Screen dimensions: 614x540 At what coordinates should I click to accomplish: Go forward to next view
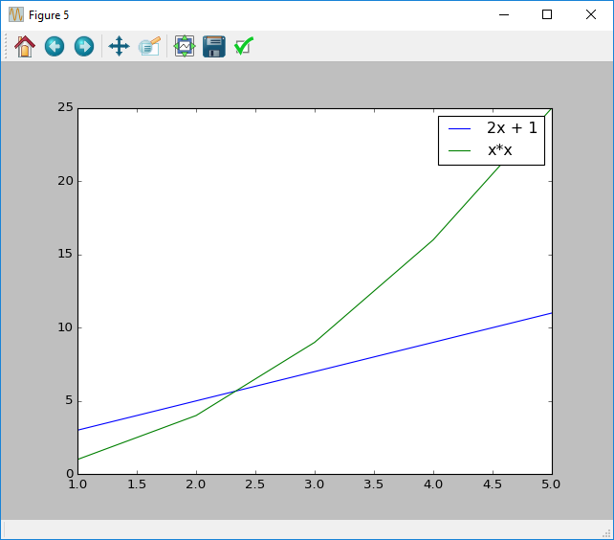click(x=84, y=46)
